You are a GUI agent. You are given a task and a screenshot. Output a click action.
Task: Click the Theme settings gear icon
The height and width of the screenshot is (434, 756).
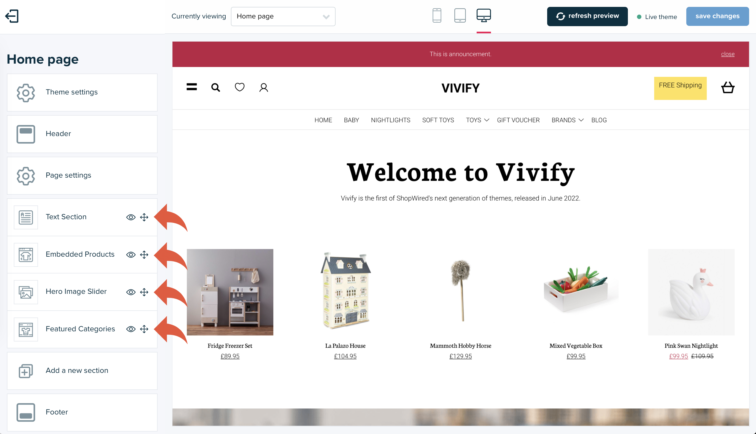(x=25, y=92)
